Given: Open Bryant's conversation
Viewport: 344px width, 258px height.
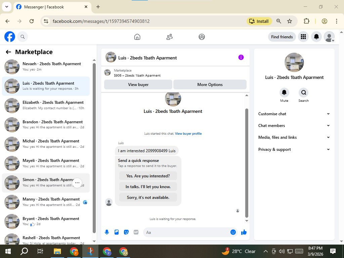Looking at the screenshot, I should coord(46,221).
